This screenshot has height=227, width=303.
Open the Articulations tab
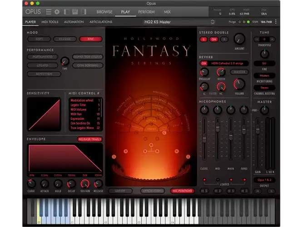[101, 22]
